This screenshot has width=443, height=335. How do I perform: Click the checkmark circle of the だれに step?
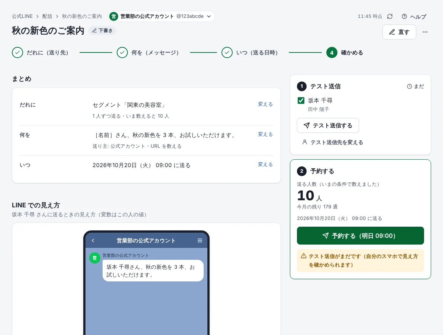click(17, 52)
